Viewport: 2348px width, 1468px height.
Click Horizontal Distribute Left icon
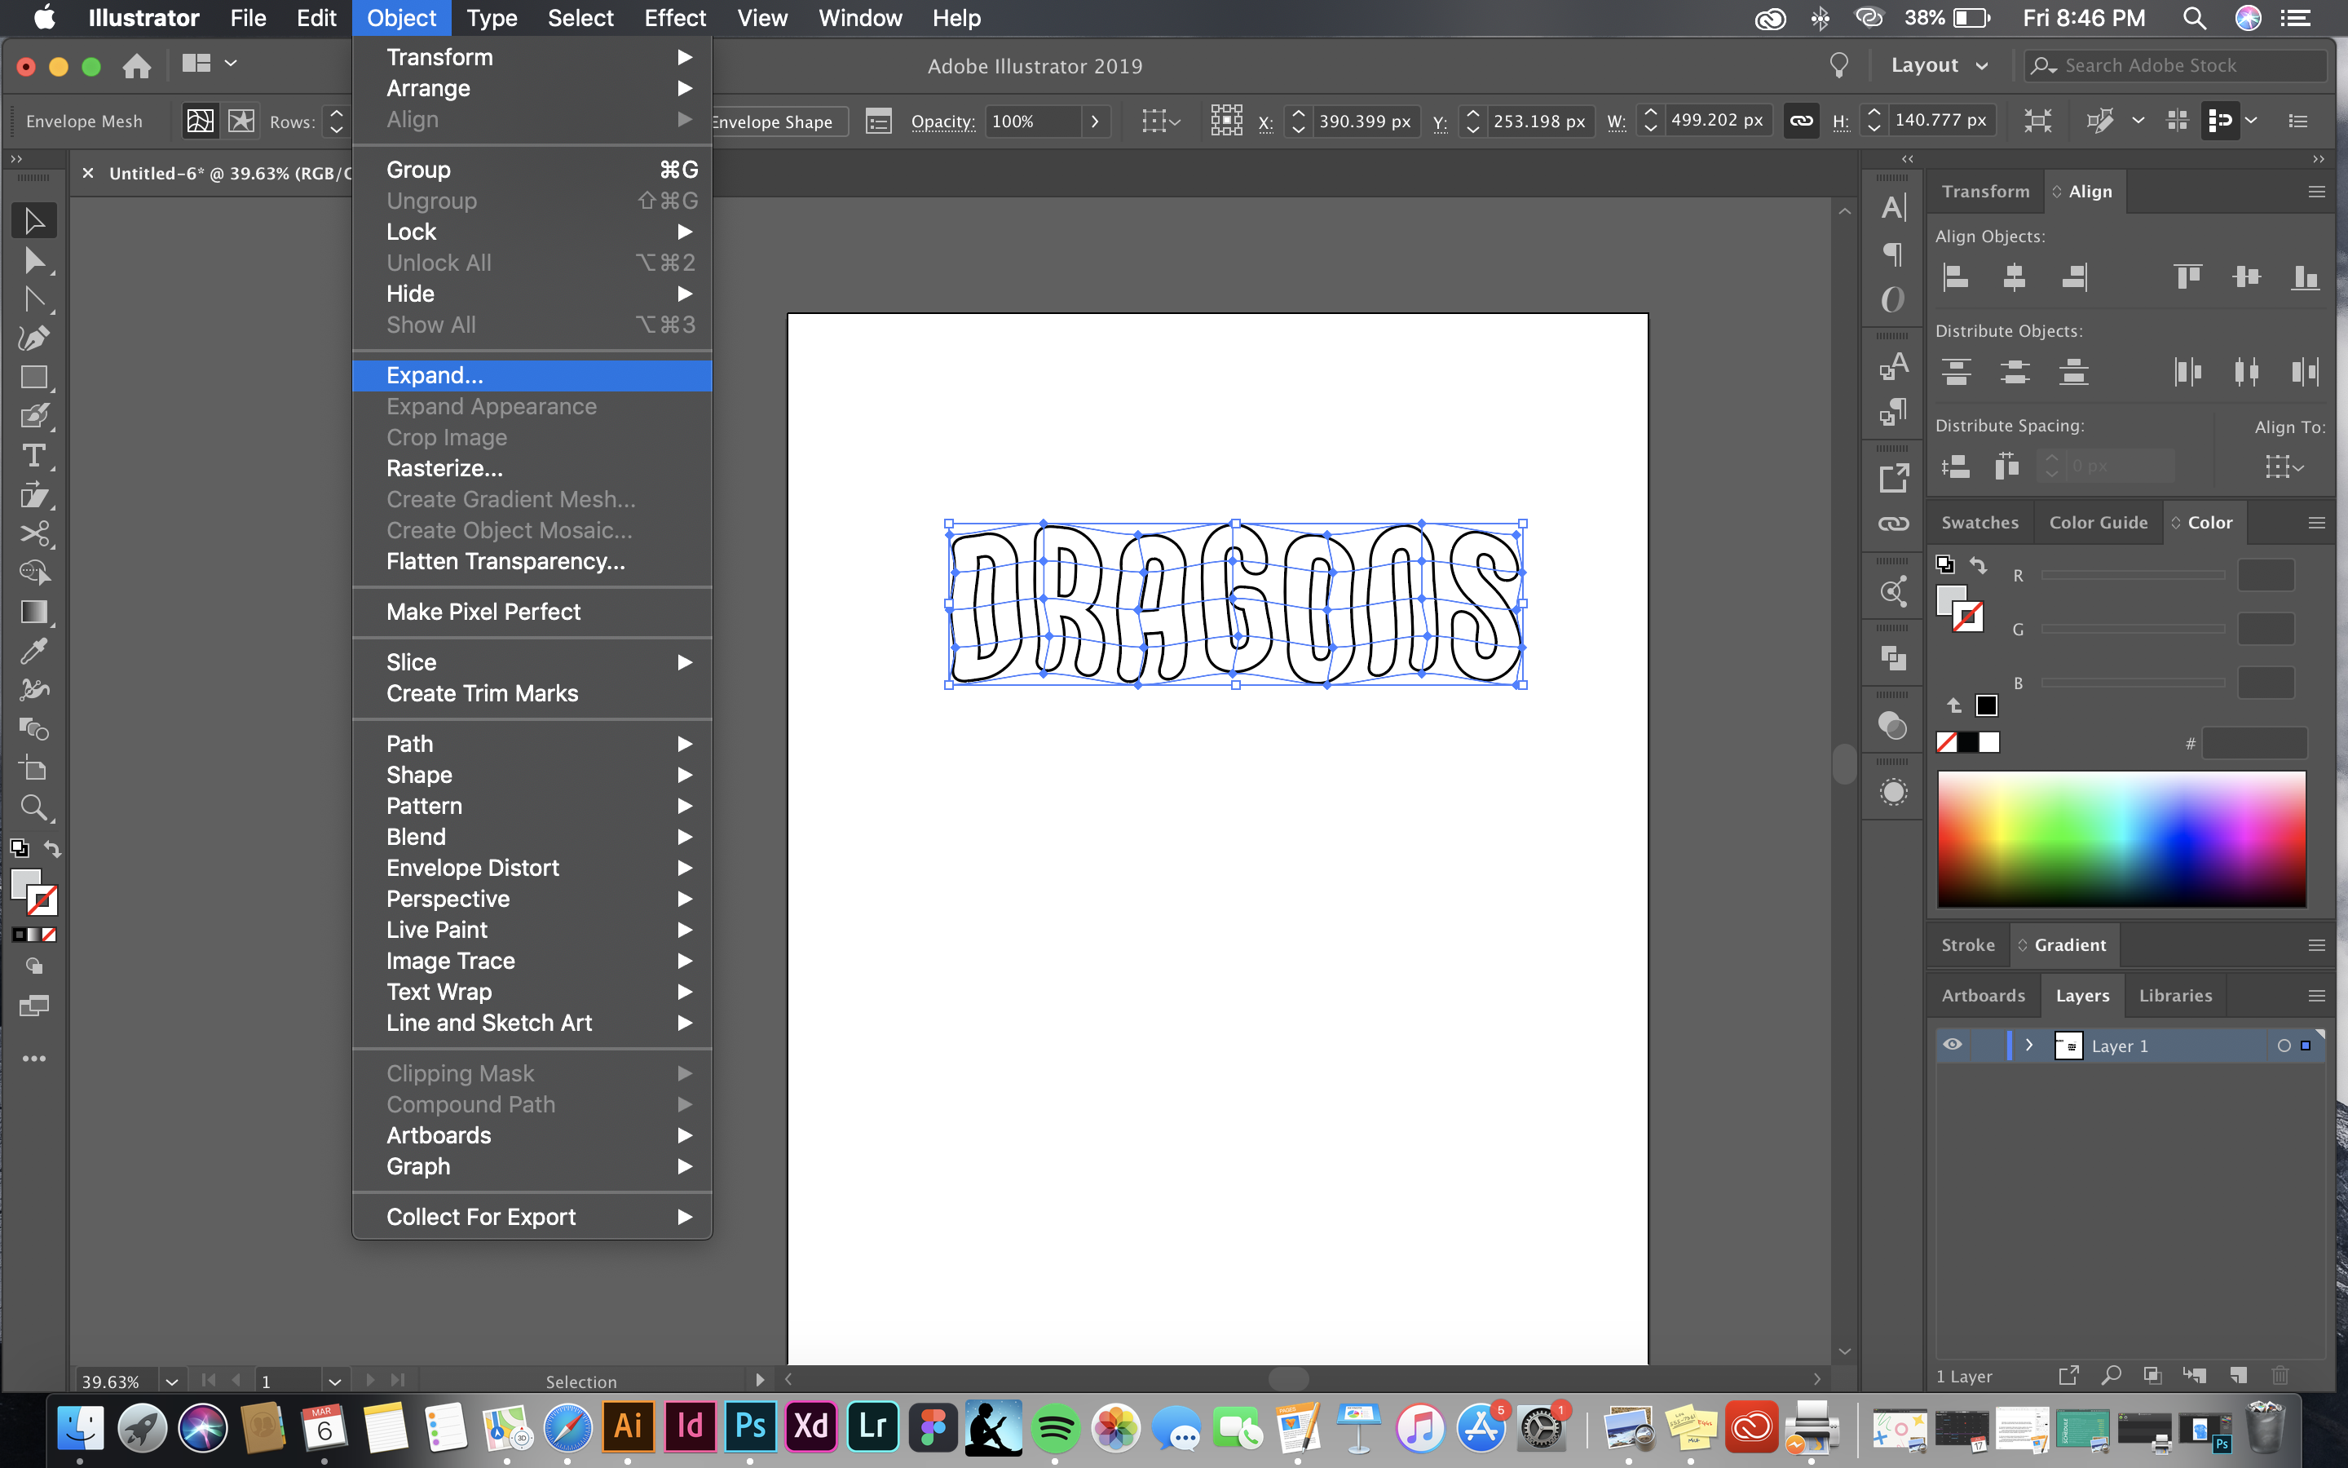[2188, 372]
